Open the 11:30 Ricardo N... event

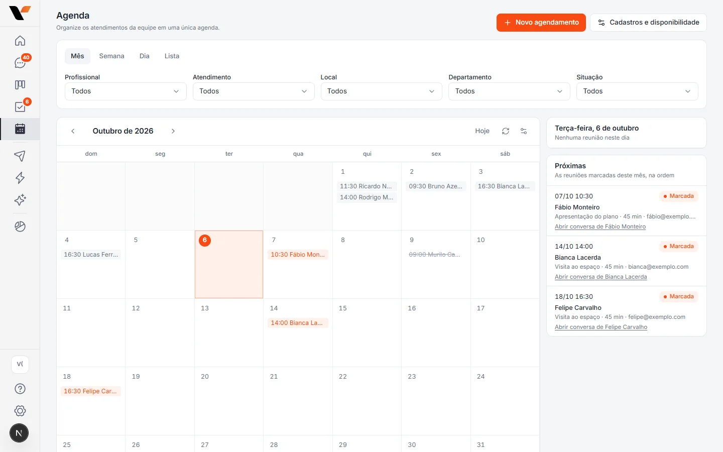tap(367, 186)
